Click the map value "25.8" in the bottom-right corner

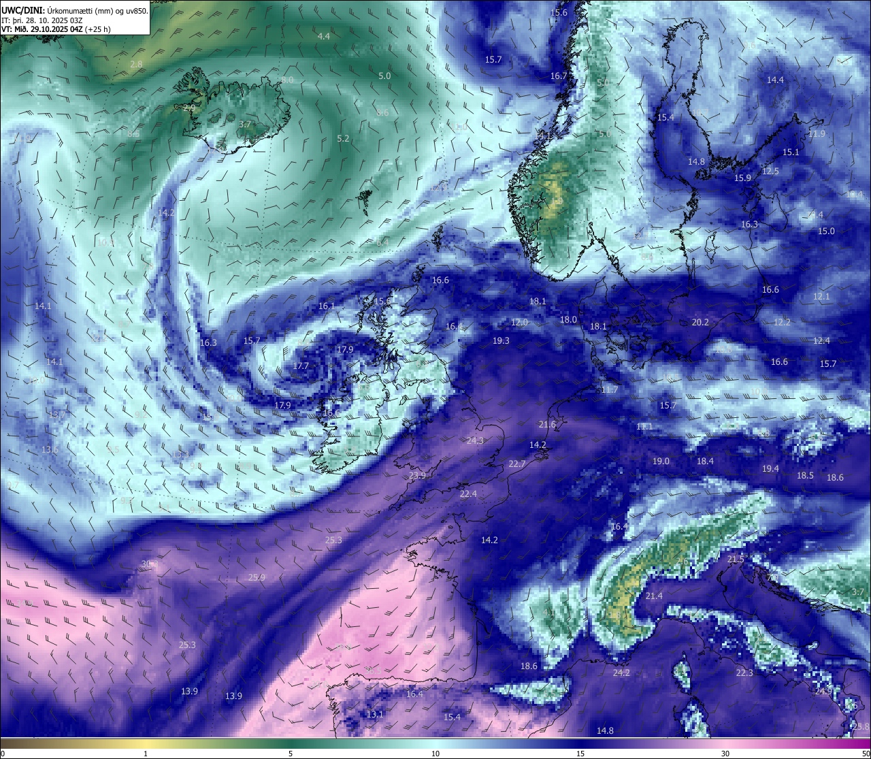pos(861,726)
